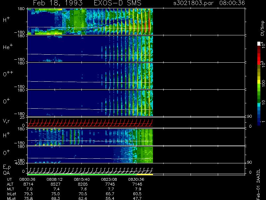The image size is (266, 200).
Task: Click the UT value "0800:36"
Action: 27,179
